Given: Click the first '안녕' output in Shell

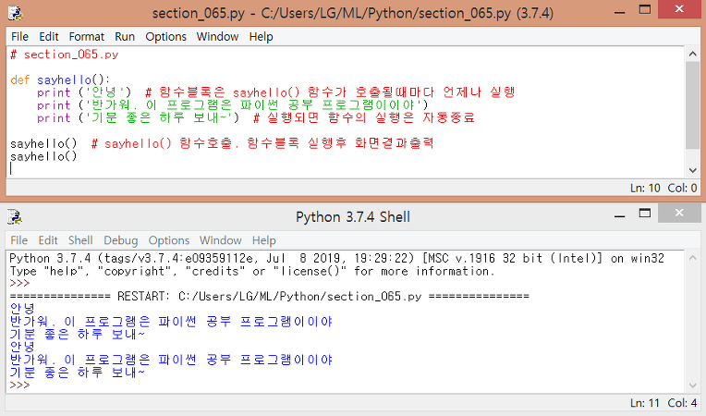Looking at the screenshot, I should pos(22,309).
